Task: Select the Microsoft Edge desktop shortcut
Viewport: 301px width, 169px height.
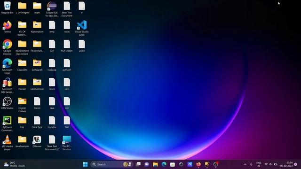Action: pyautogui.click(x=7, y=67)
